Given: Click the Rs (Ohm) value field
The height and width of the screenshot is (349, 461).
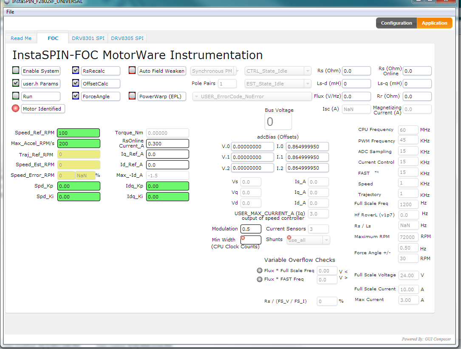Looking at the screenshot, I should pyautogui.click(x=356, y=71).
